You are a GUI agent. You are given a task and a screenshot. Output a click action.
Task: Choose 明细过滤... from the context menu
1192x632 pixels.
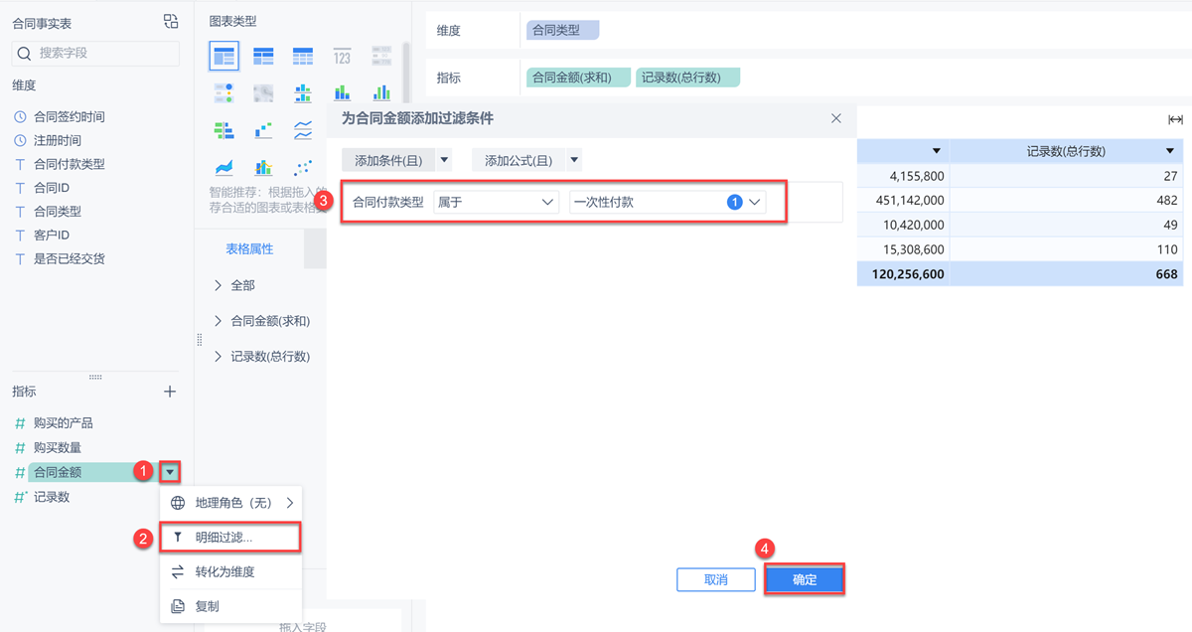[x=230, y=538]
